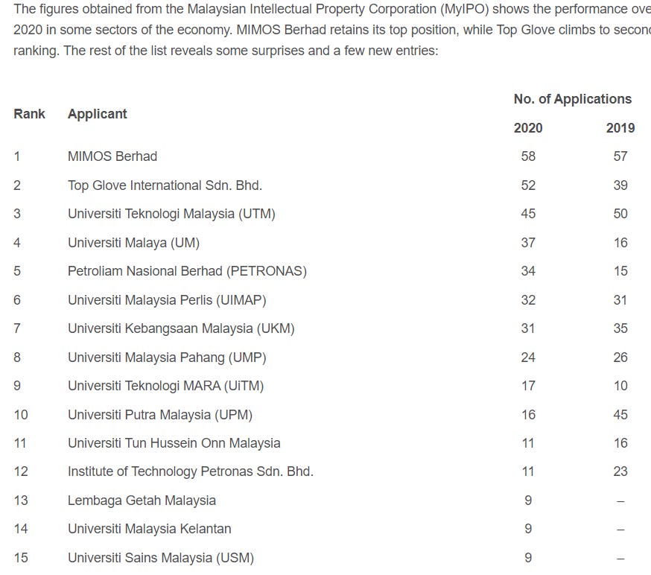This screenshot has width=651, height=575.
Task: Click MIMOS Berhad 2020 value 58
Action: (528, 156)
